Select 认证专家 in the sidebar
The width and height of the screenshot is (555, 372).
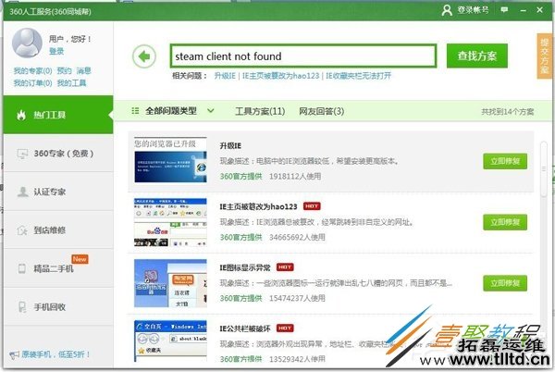[x=58, y=192]
